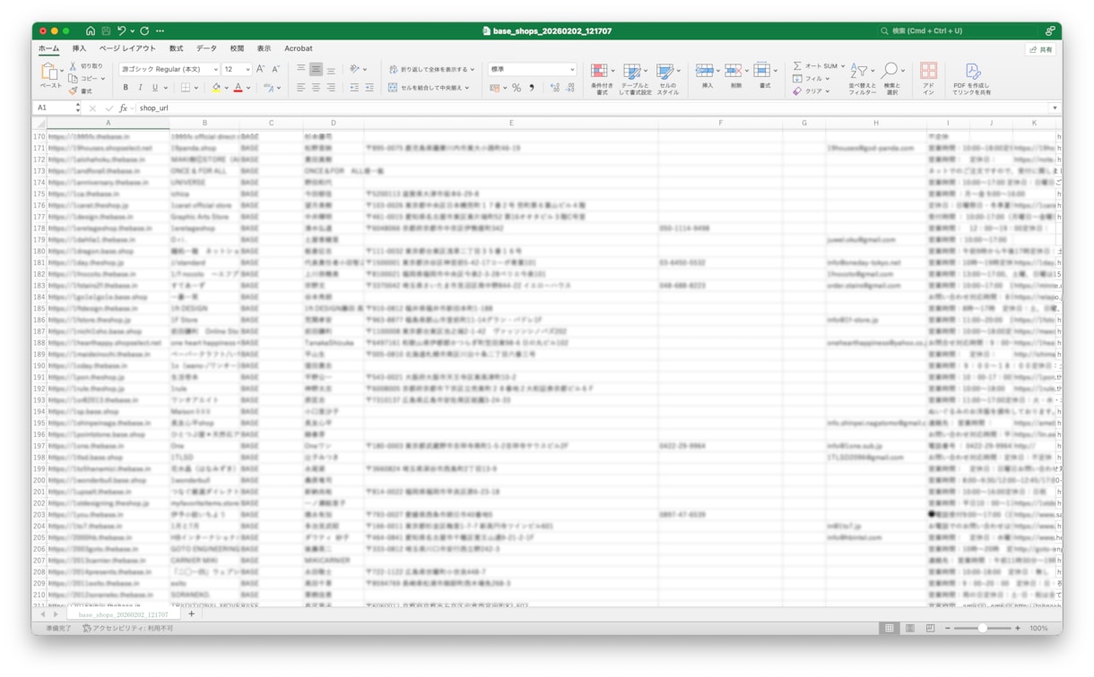
Task: Switch to 挿入 tab
Action: pyautogui.click(x=79, y=48)
